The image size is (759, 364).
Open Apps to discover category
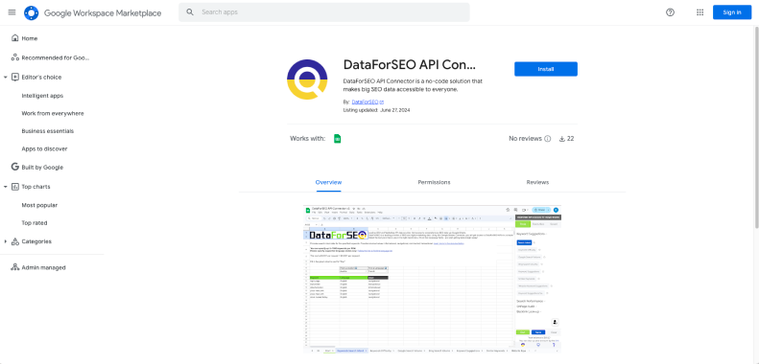[44, 148]
